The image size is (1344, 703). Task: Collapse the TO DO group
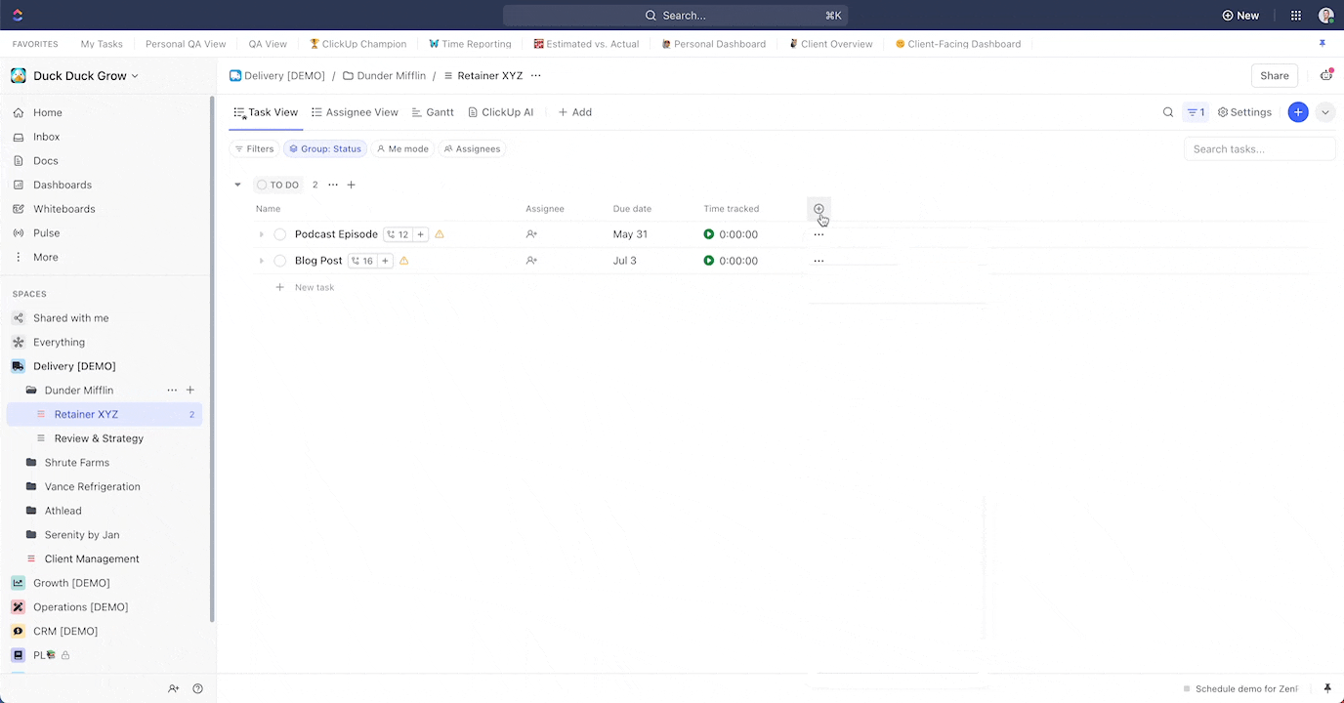click(x=237, y=185)
